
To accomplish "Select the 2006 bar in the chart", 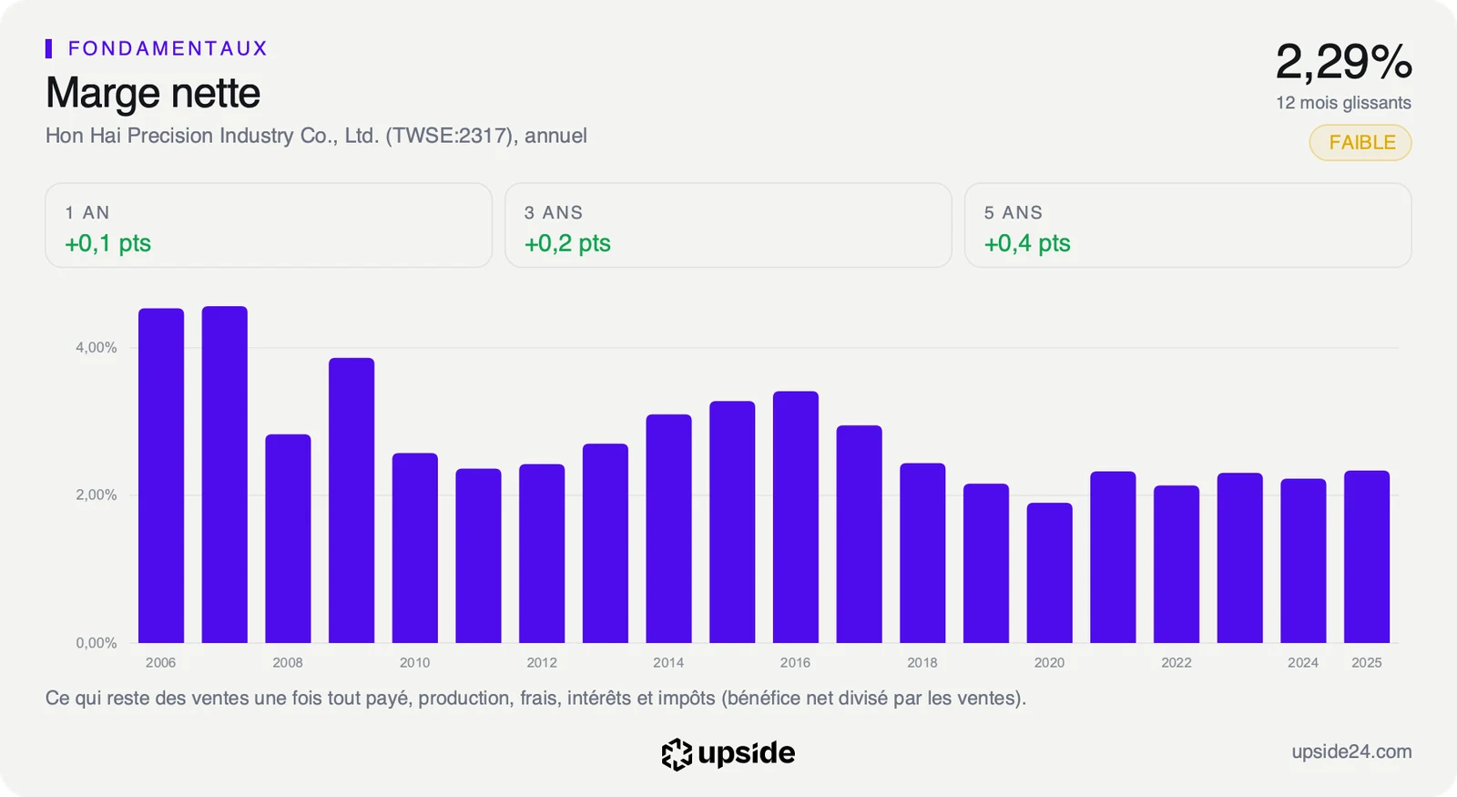I will point(161,475).
